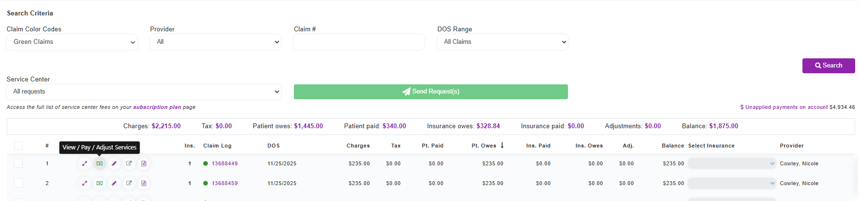Expand the Provider dropdown
Viewport: 859px width, 201px height.
coord(216,42)
